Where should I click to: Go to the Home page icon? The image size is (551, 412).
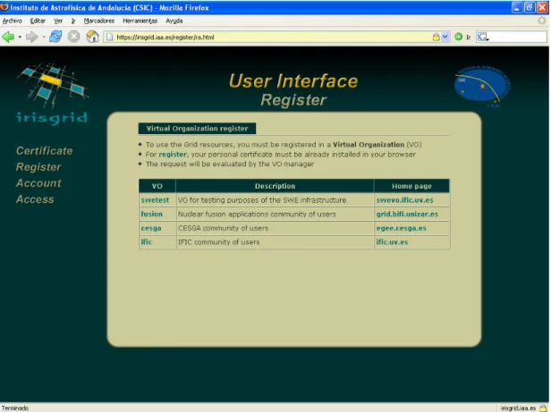[x=92, y=37]
